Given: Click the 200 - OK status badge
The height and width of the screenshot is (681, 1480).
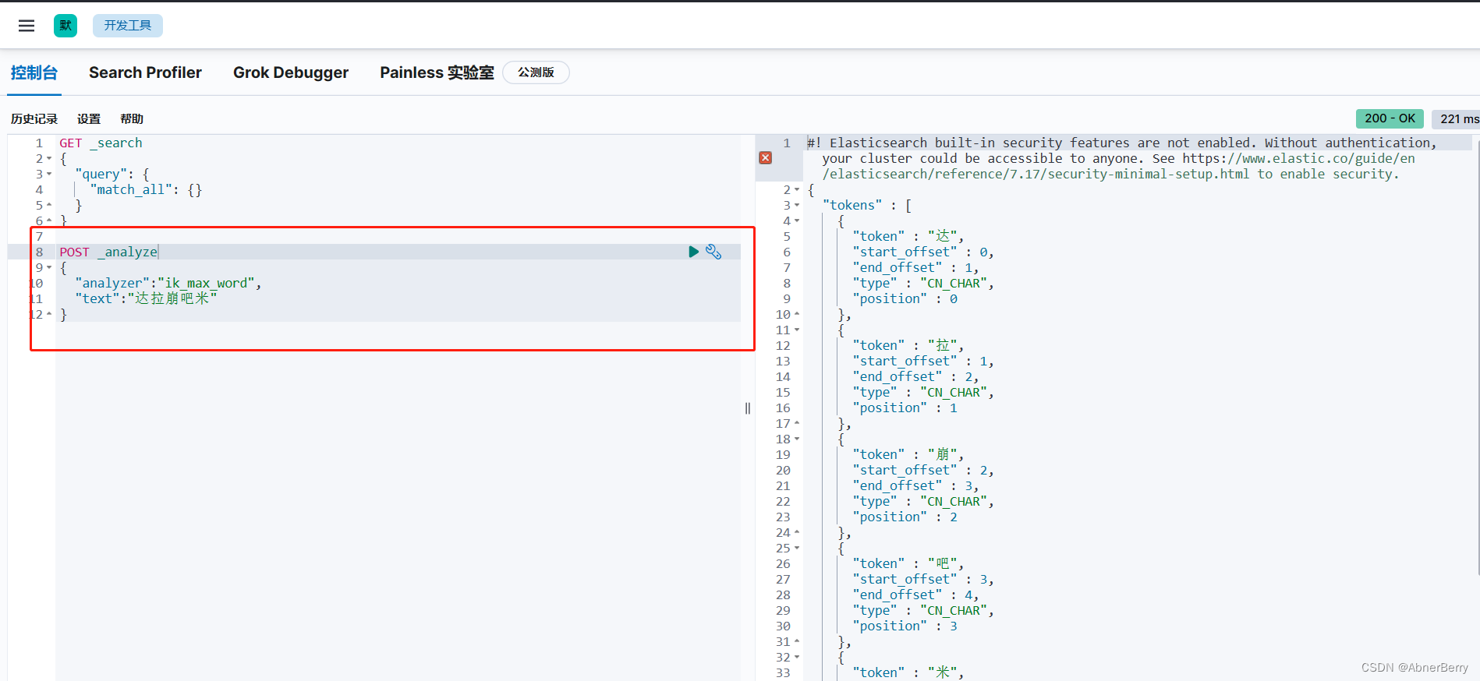Looking at the screenshot, I should coord(1390,118).
